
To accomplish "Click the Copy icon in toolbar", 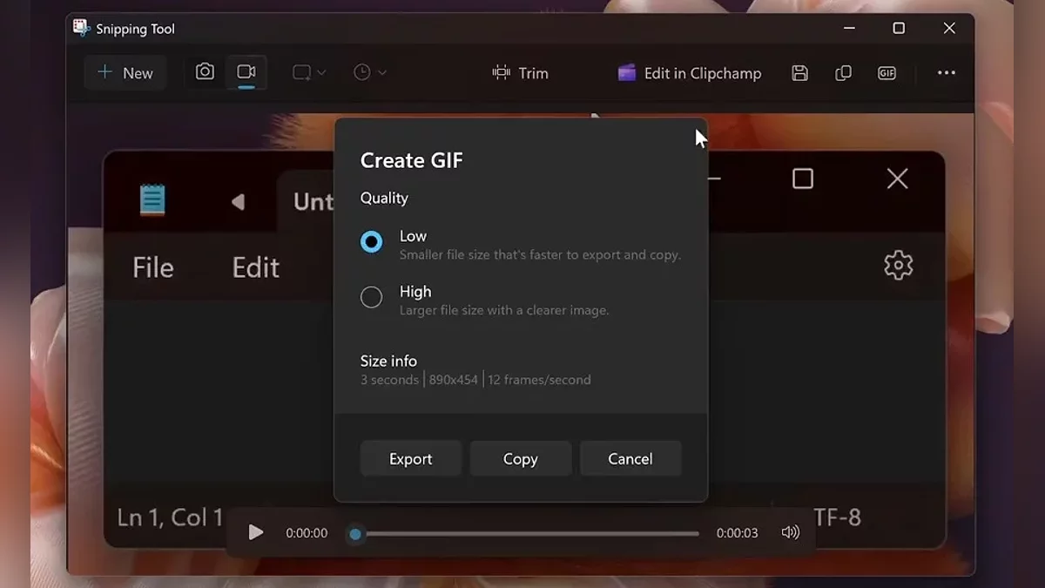I will coord(843,73).
